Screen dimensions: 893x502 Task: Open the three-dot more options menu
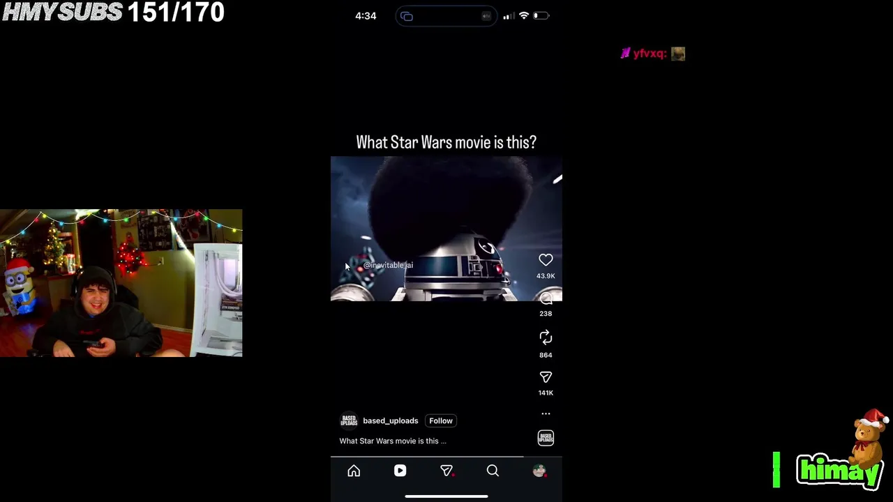546,413
